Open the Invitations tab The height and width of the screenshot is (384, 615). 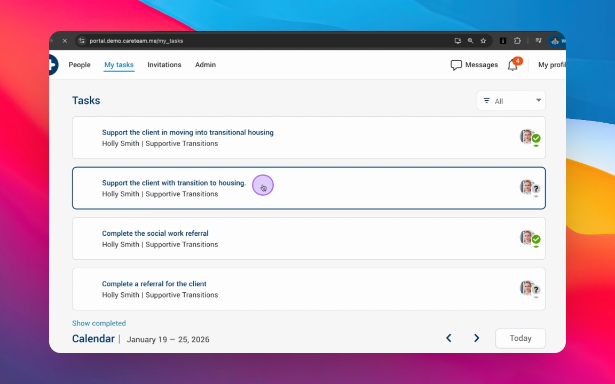click(x=164, y=65)
